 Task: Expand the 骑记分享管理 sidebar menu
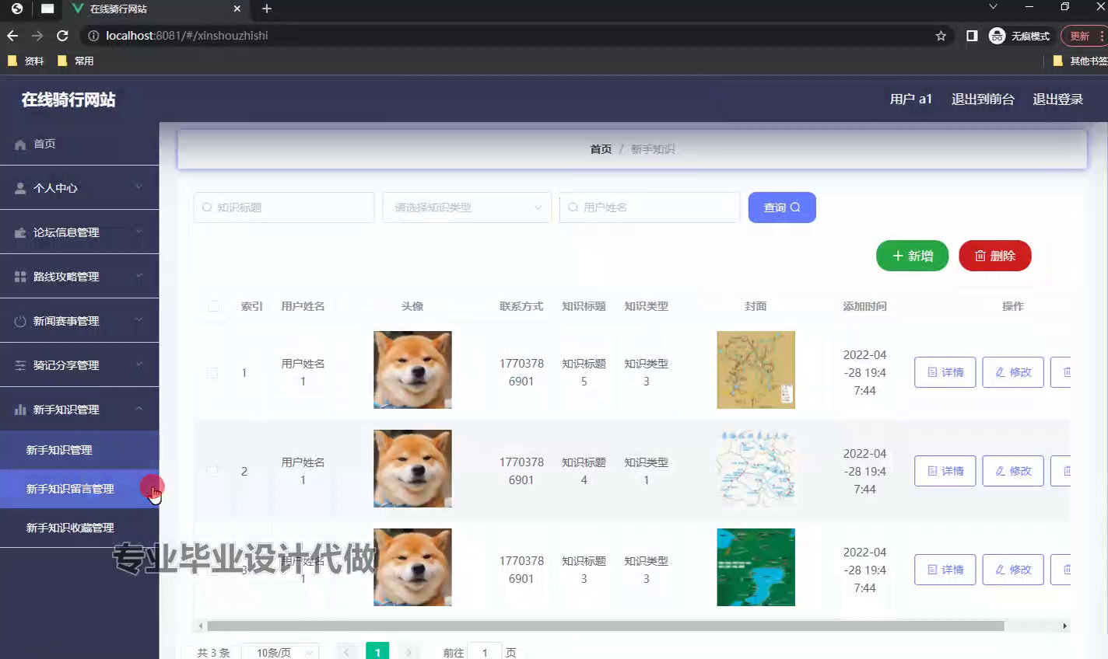(79, 365)
